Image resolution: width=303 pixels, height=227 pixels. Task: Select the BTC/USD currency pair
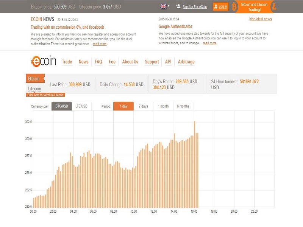(x=61, y=106)
